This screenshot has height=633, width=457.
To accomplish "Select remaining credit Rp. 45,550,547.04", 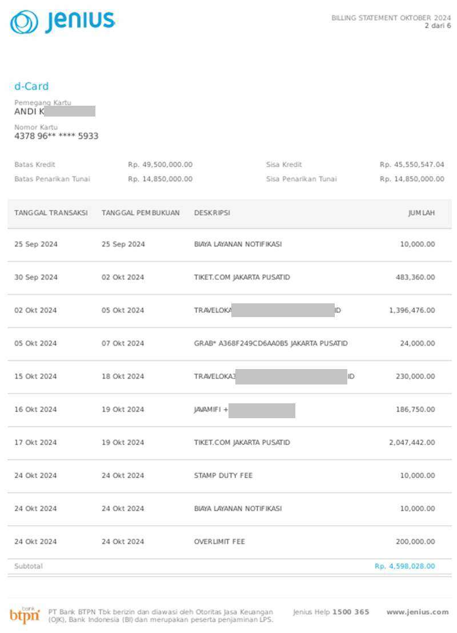I will (412, 165).
